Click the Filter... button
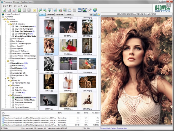Image resolution: width=174 pixels, height=131 pixels. [x=69, y=14]
